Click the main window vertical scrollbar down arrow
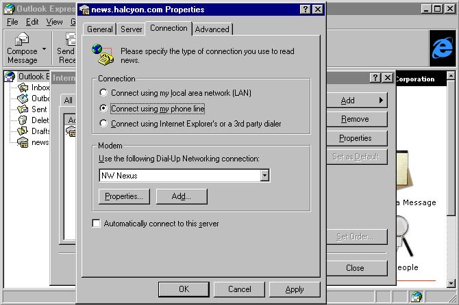The width and height of the screenshot is (459, 305). (451, 283)
